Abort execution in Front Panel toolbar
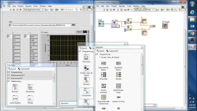This screenshot has width=197, height=111. (x=17, y=10)
